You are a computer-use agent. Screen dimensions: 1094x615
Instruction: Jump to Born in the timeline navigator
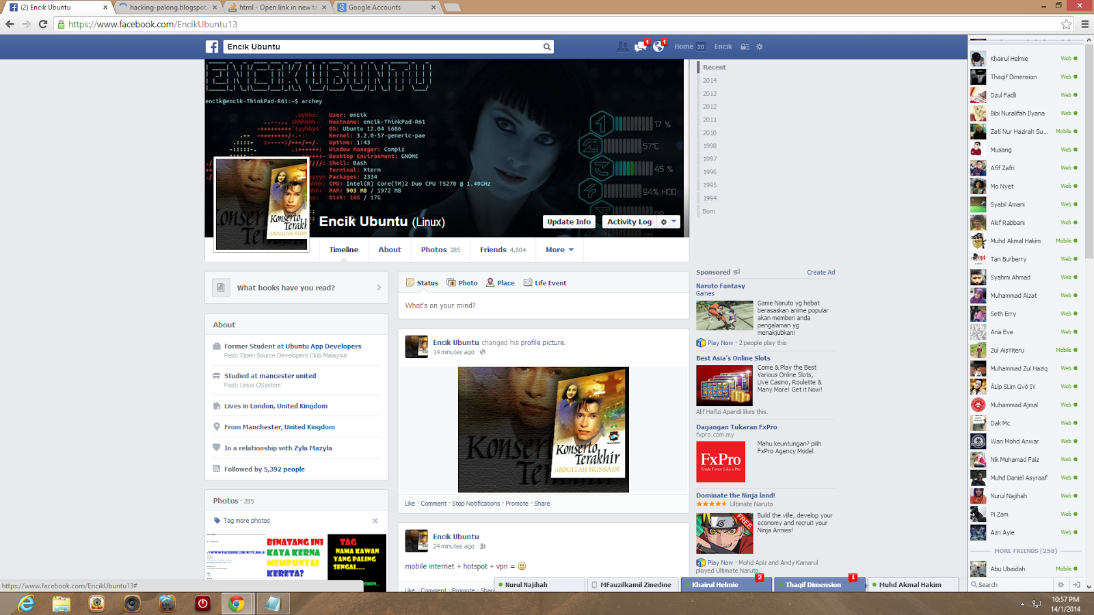pos(708,211)
